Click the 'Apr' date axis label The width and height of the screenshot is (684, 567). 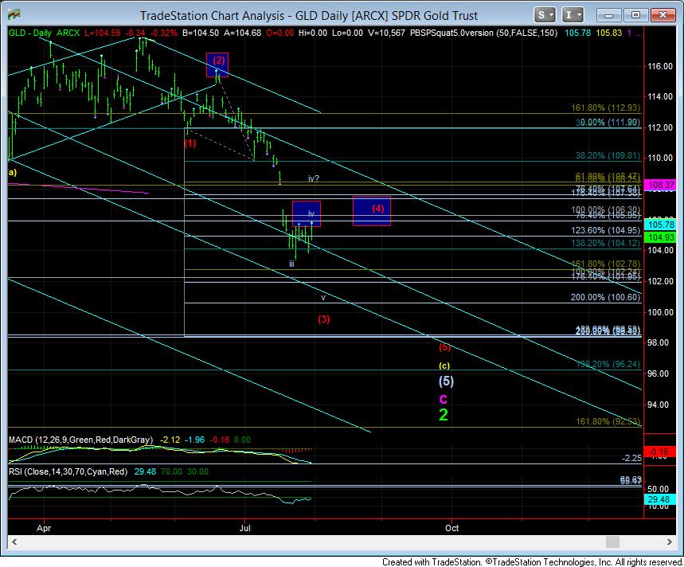coord(44,528)
